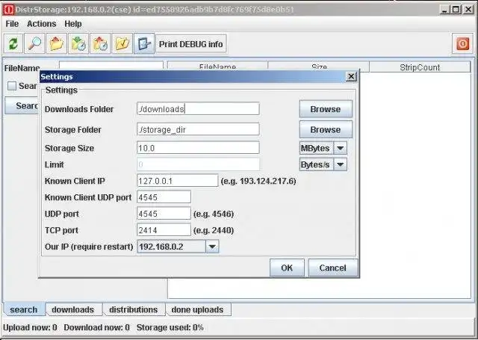478x340 pixels.
Task: Cancel the Settings dialog
Action: point(332,268)
